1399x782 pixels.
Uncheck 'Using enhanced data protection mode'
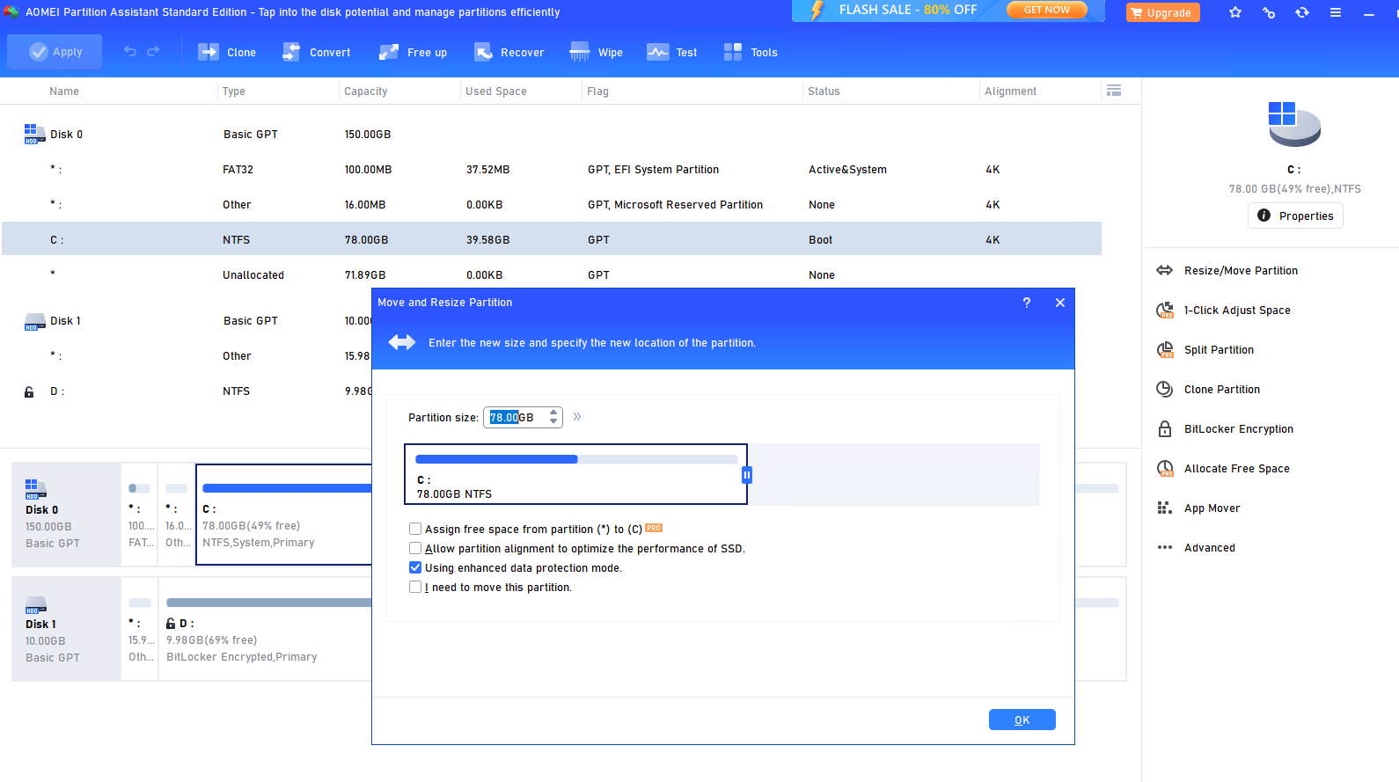(415, 568)
